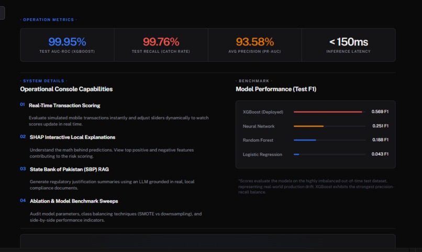Image resolution: width=422 pixels, height=252 pixels.
Task: Click the description mentioning SMOTE vs downsampling
Action: [116, 217]
